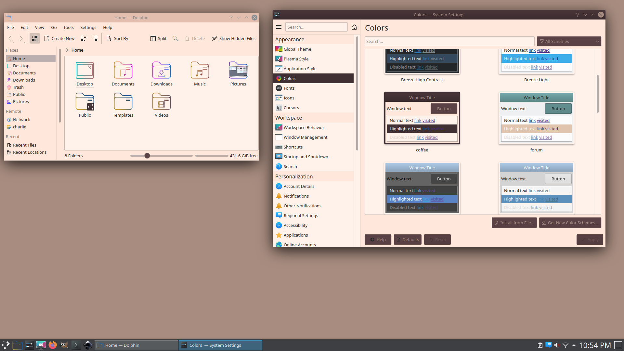This screenshot has height=351, width=624.
Task: Open Dolphin search magnifier
Action: pyautogui.click(x=175, y=38)
